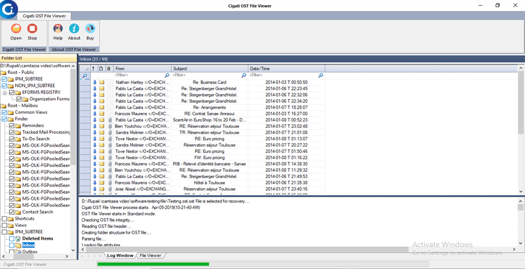Click envelope icon on Hôtel à Toulouse row
The width and height of the screenshot is (525, 269).
coord(101,183)
